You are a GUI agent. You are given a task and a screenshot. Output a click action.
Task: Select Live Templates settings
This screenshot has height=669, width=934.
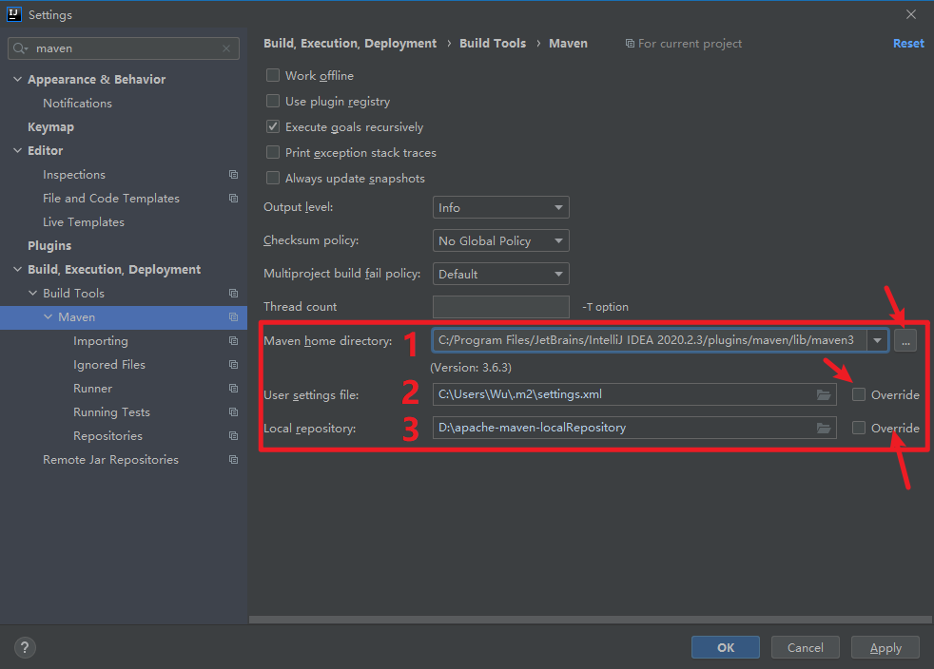tap(84, 222)
